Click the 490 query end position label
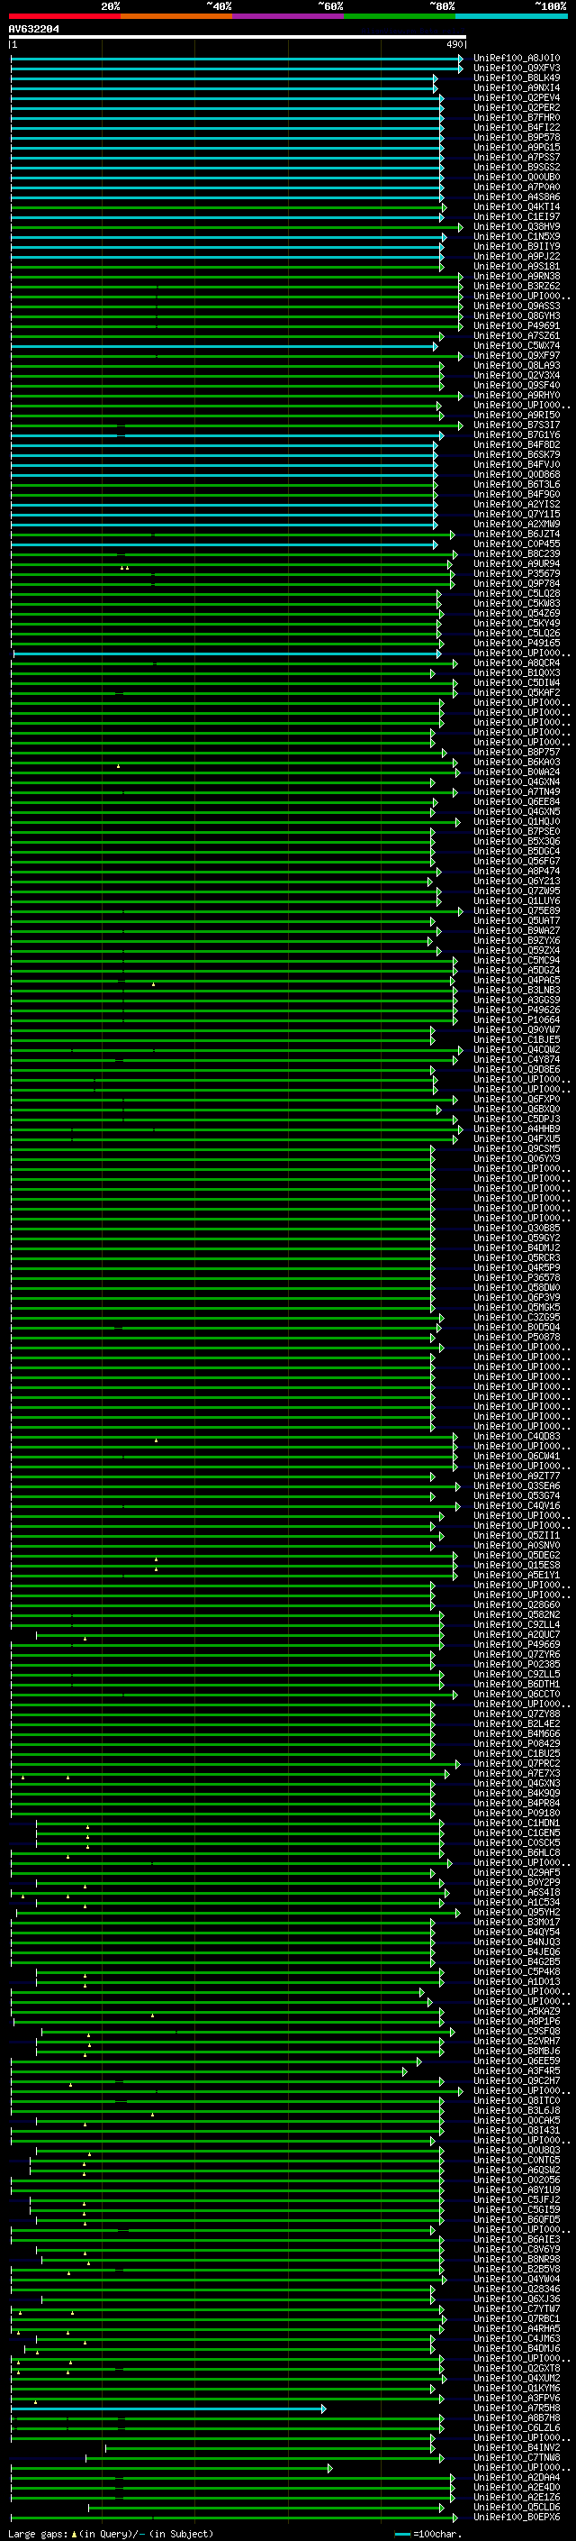 click(454, 45)
